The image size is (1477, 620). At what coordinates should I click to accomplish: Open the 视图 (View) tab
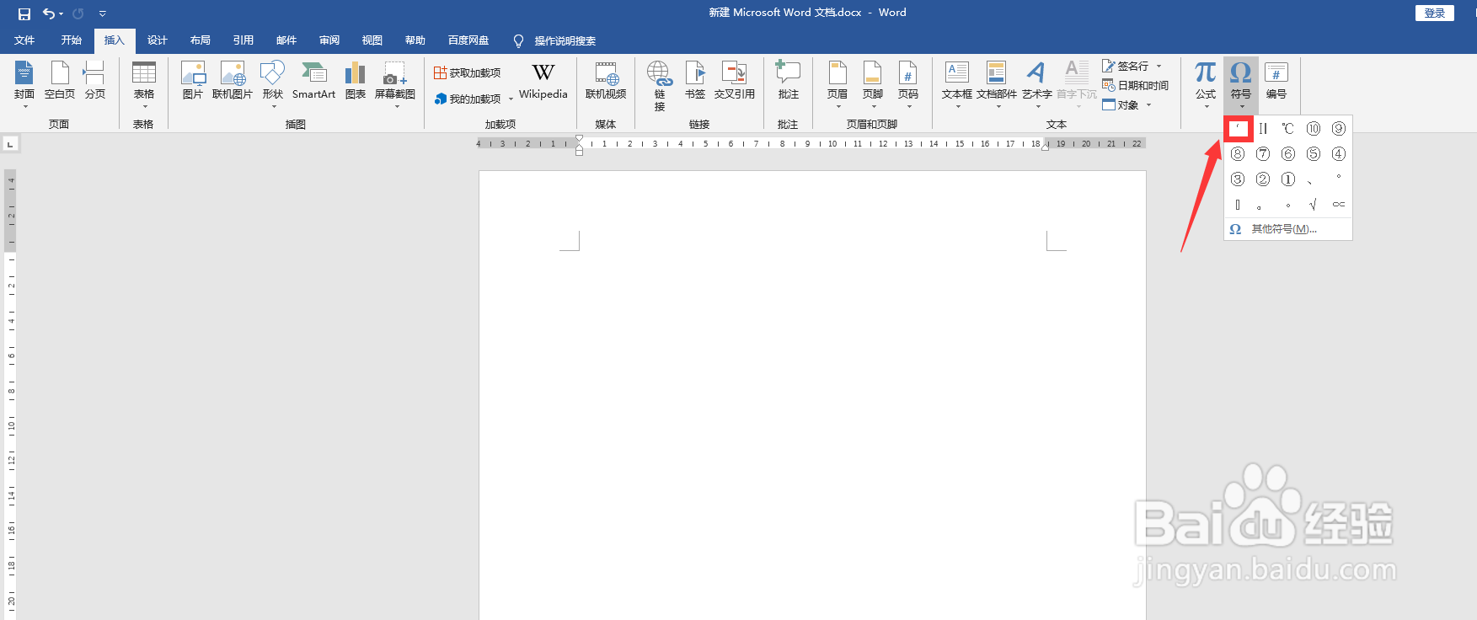click(x=372, y=40)
